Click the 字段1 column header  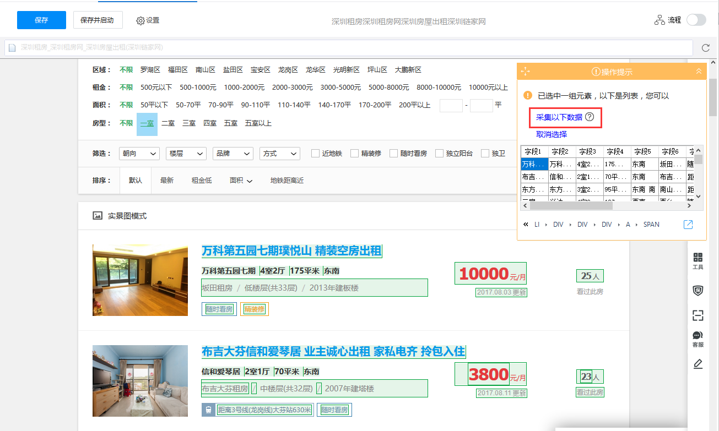click(x=534, y=151)
